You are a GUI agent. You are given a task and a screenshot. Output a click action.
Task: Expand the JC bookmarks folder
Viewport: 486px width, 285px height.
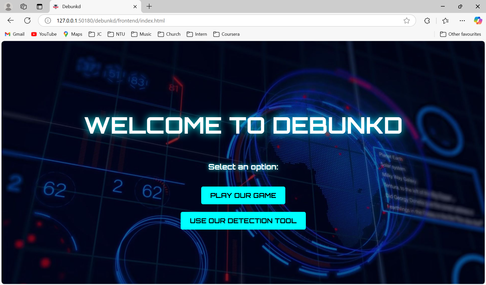tap(95, 34)
